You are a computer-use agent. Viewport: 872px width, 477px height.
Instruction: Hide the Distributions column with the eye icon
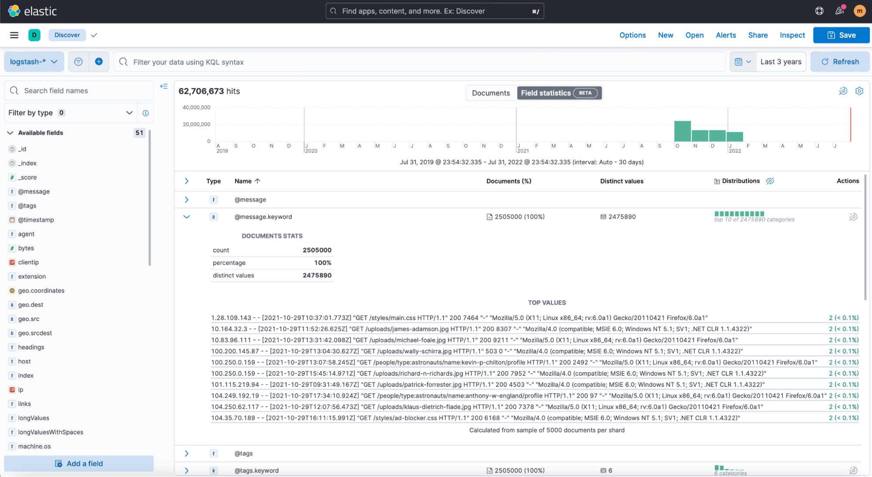[x=770, y=181]
